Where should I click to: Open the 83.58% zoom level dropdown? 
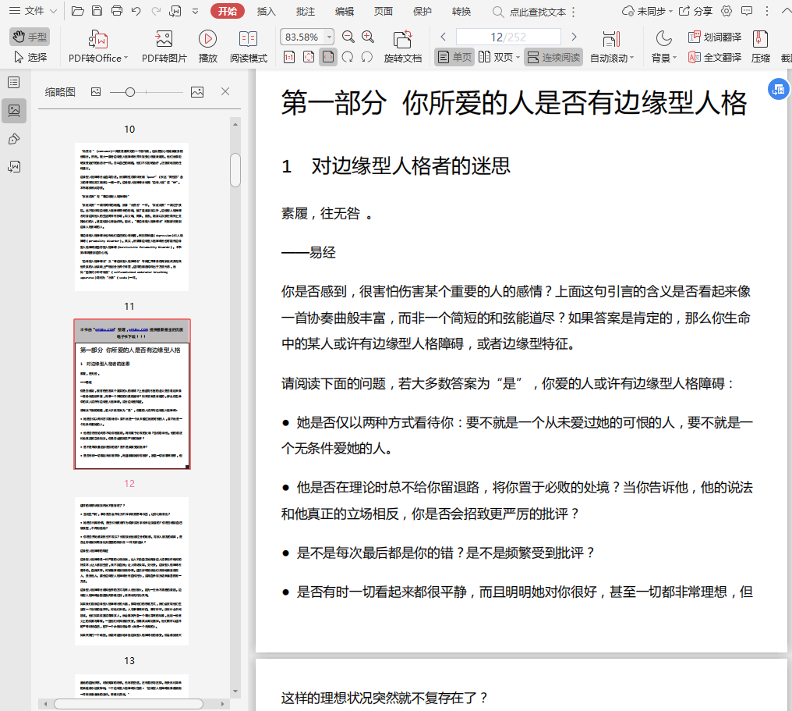(x=329, y=37)
